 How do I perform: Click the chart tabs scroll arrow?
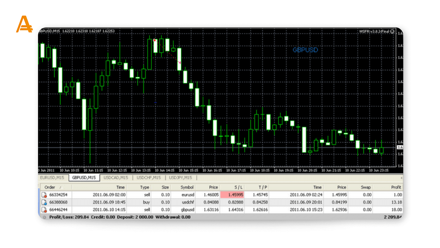[401, 178]
